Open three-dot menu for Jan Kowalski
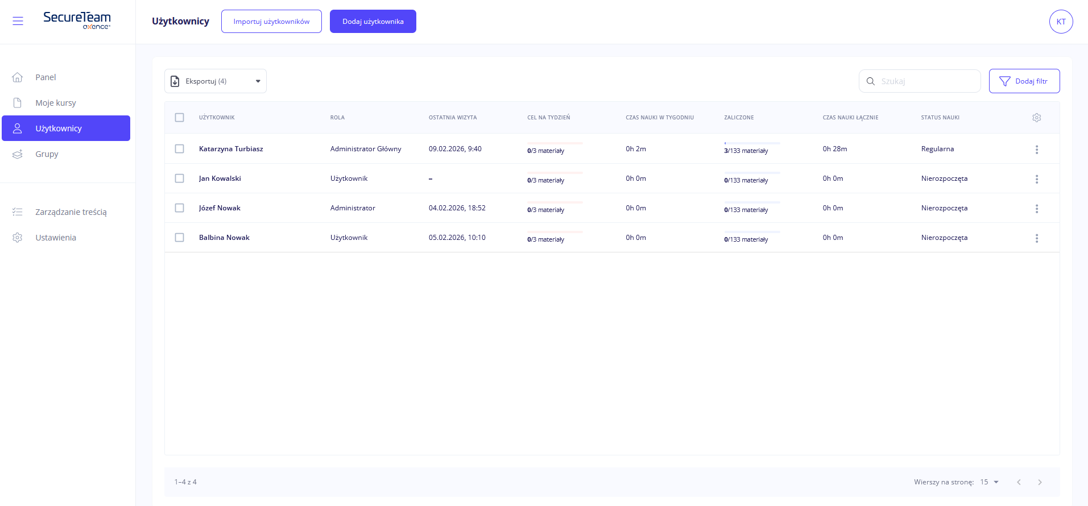The height and width of the screenshot is (506, 1088). pos(1036,179)
